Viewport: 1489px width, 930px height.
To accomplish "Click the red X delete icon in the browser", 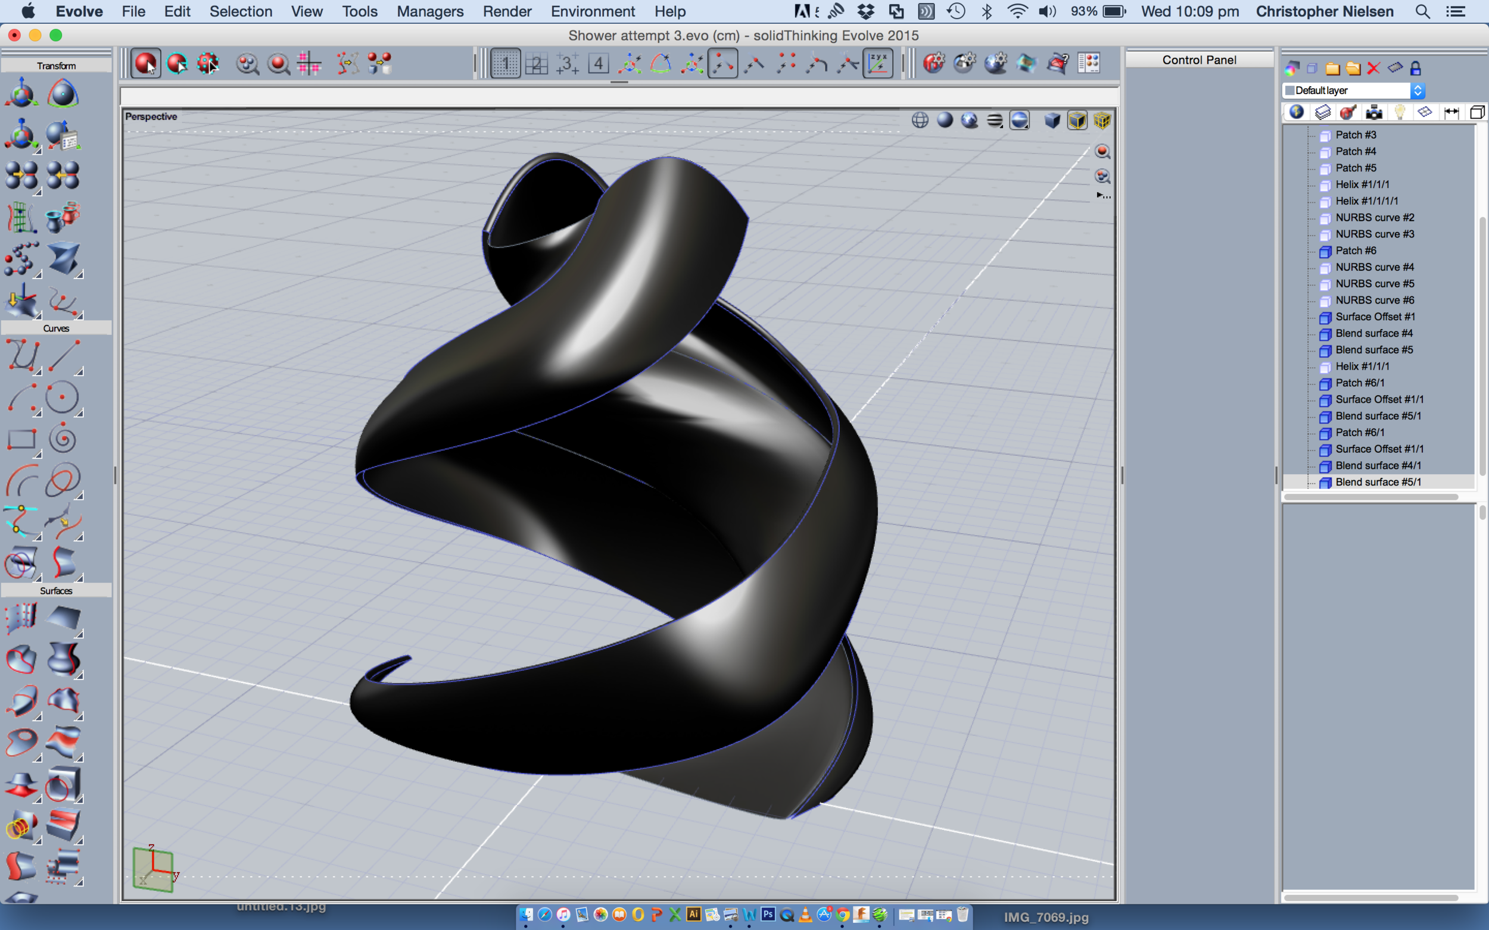I will pos(1373,68).
